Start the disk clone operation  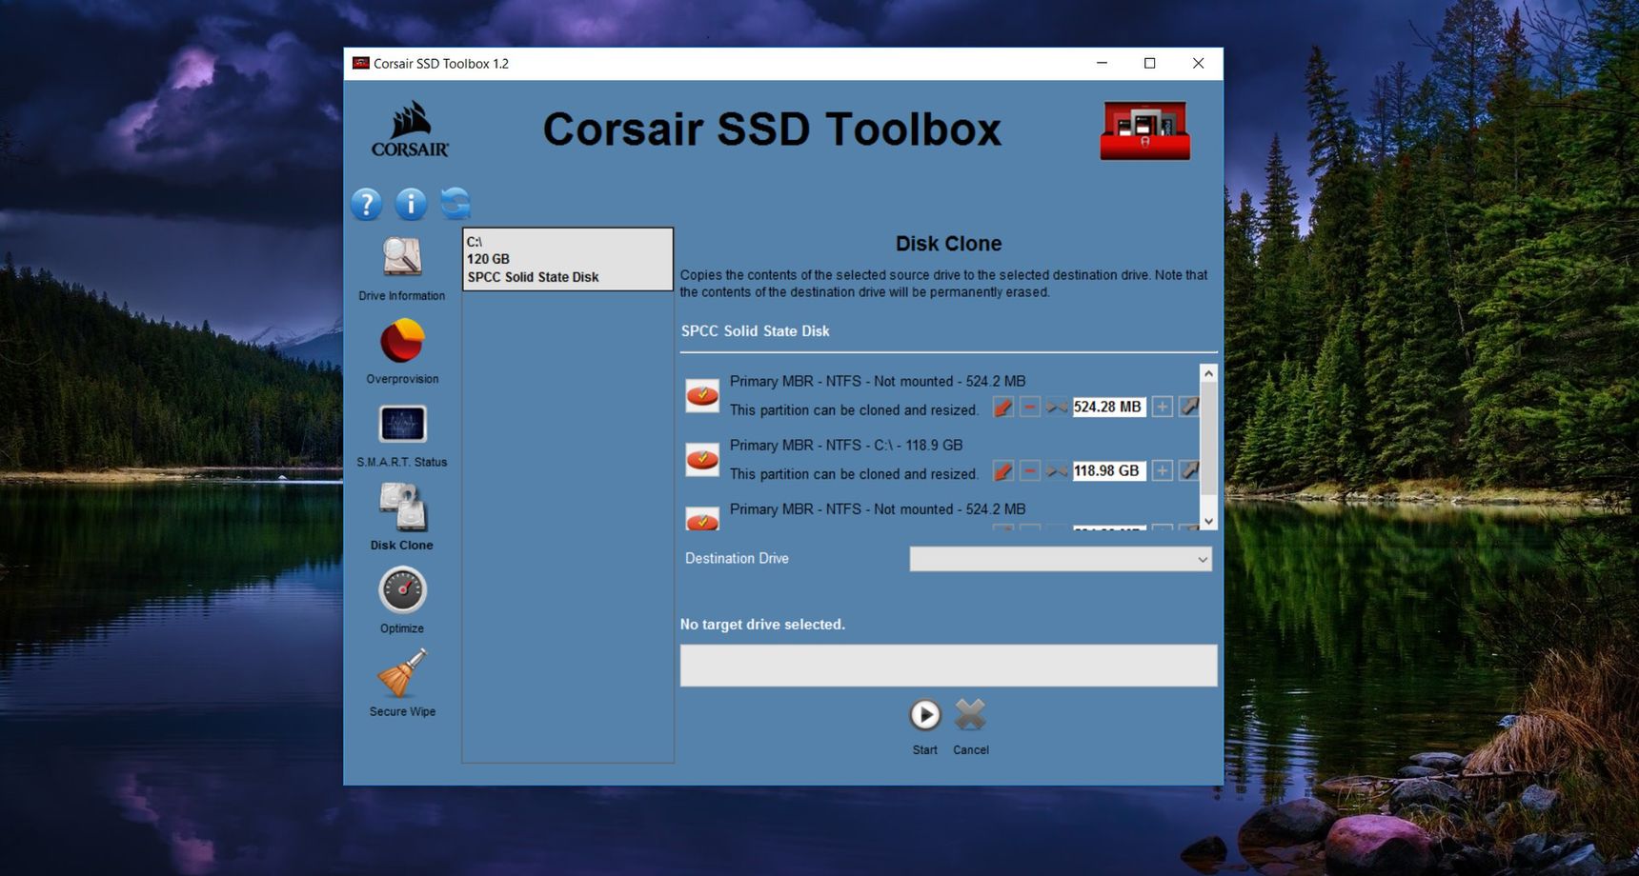point(924,715)
